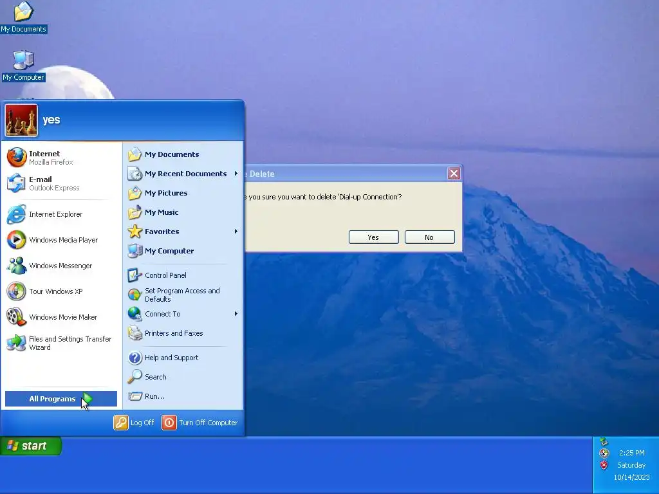Choose the My Music menu label

(x=162, y=212)
